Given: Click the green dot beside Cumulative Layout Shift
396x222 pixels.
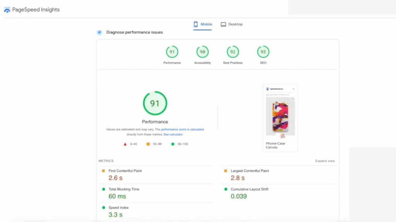Looking at the screenshot, I should pyautogui.click(x=226, y=189).
